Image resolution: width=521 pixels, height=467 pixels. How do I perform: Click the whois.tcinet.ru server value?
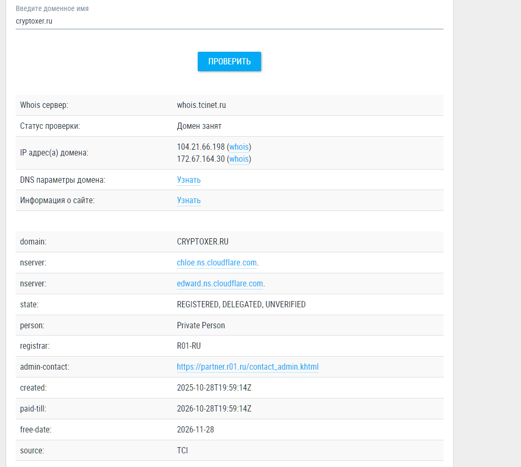[201, 105]
